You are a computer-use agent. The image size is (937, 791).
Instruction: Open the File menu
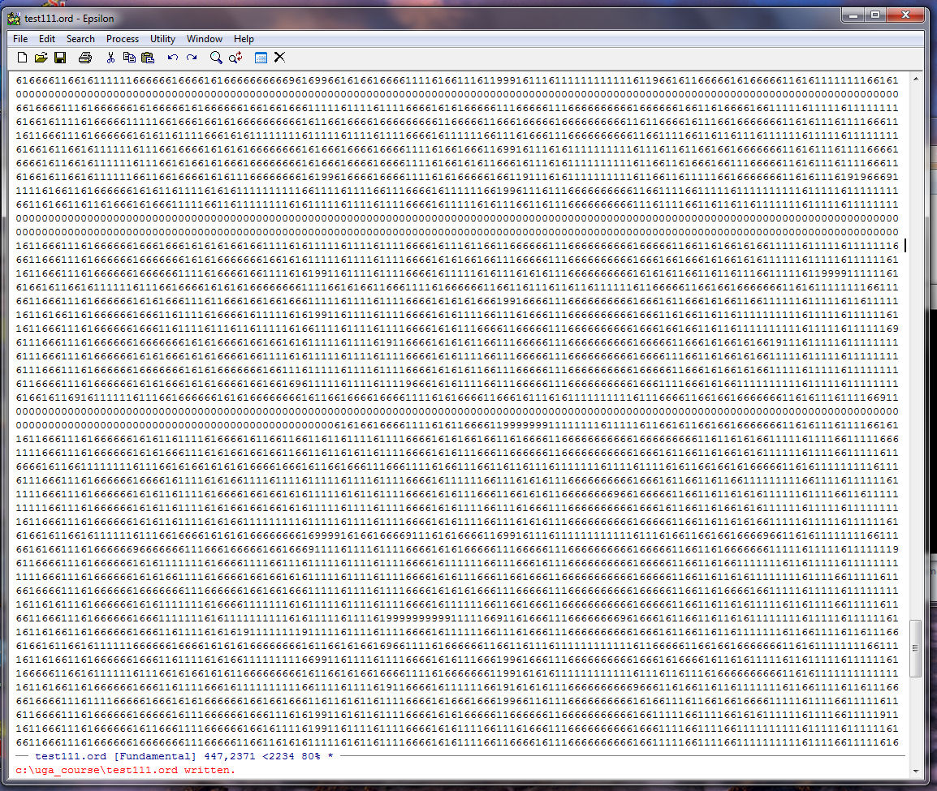coord(20,39)
